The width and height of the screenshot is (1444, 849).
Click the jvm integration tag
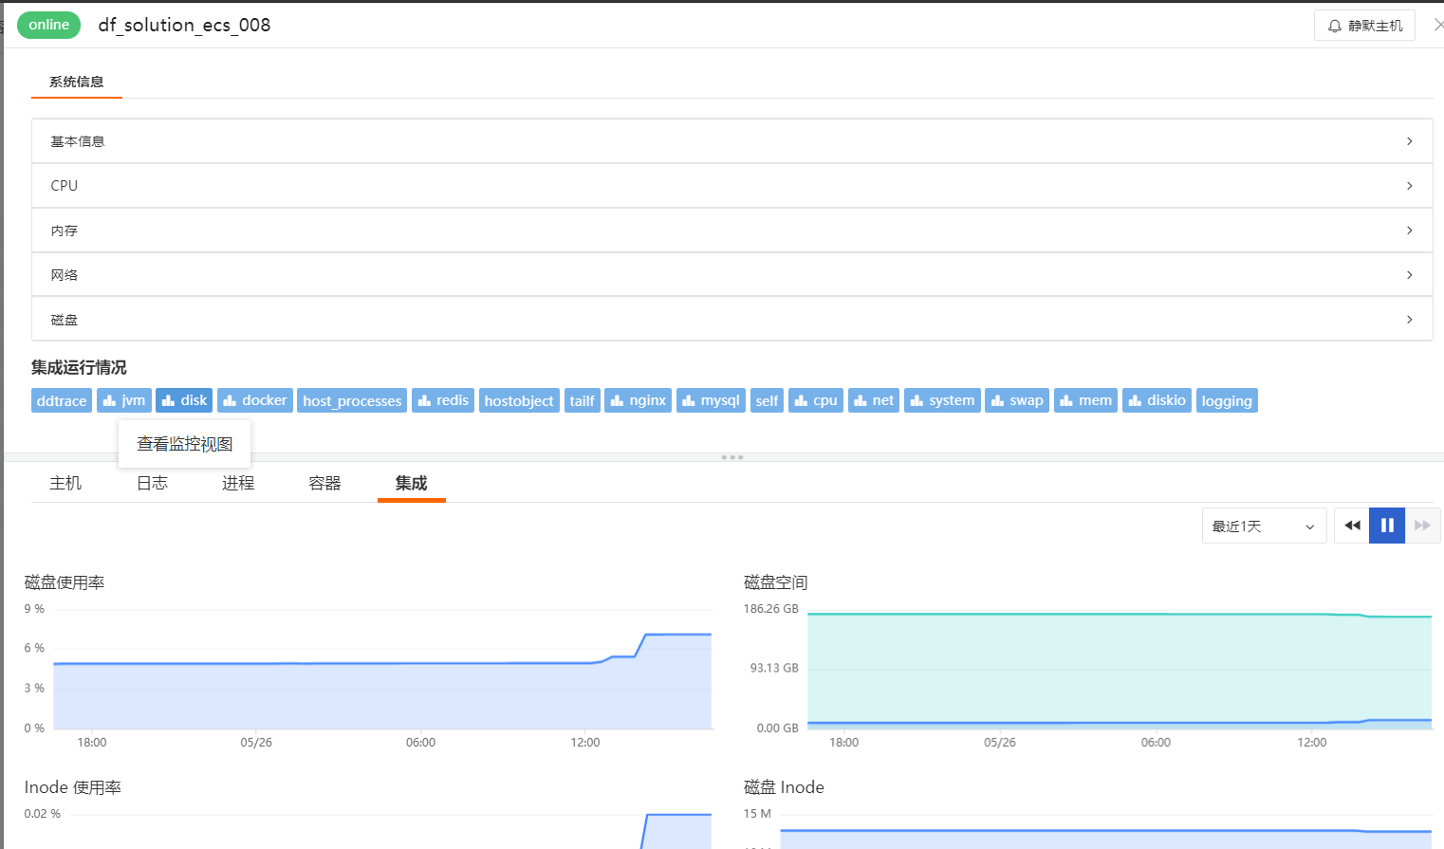click(x=124, y=400)
